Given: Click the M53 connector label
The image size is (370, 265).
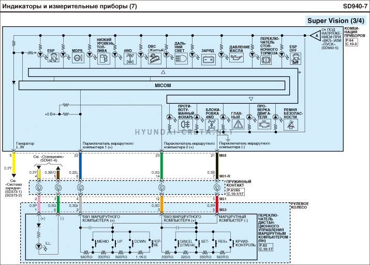Looking at the screenshot, I should click(x=223, y=210).
